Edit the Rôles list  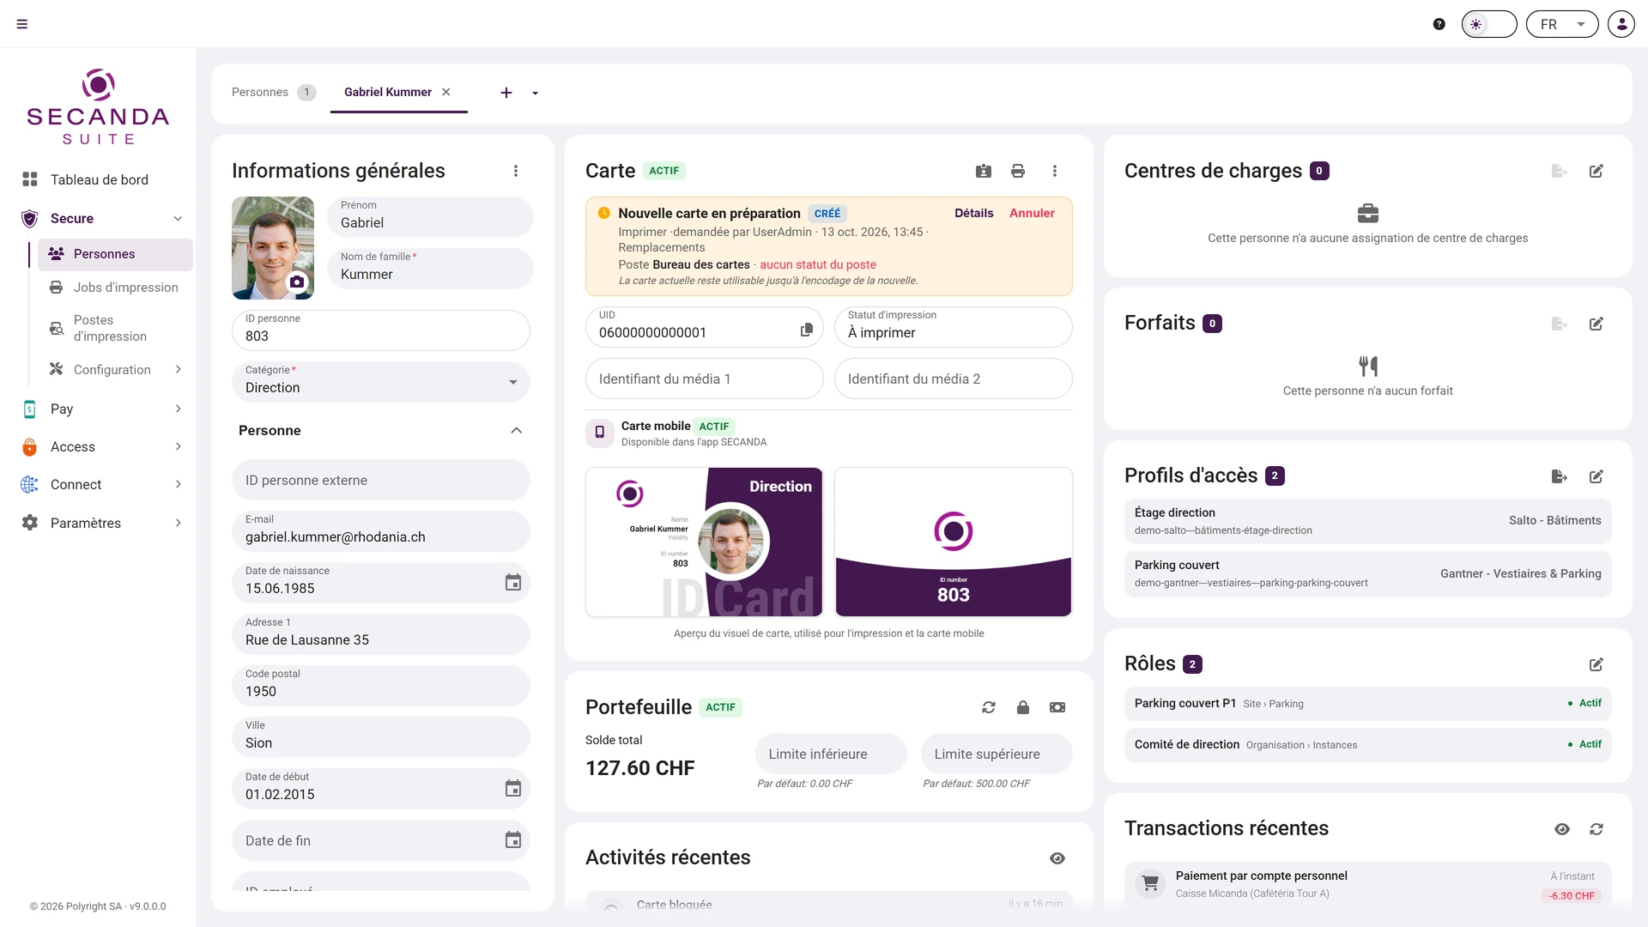(x=1596, y=664)
